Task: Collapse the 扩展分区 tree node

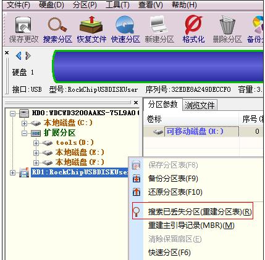Action: tap(24, 134)
